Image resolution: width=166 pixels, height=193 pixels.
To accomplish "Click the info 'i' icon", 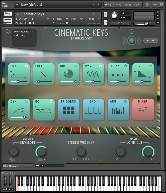I will pyautogui.click(x=7, y=32).
